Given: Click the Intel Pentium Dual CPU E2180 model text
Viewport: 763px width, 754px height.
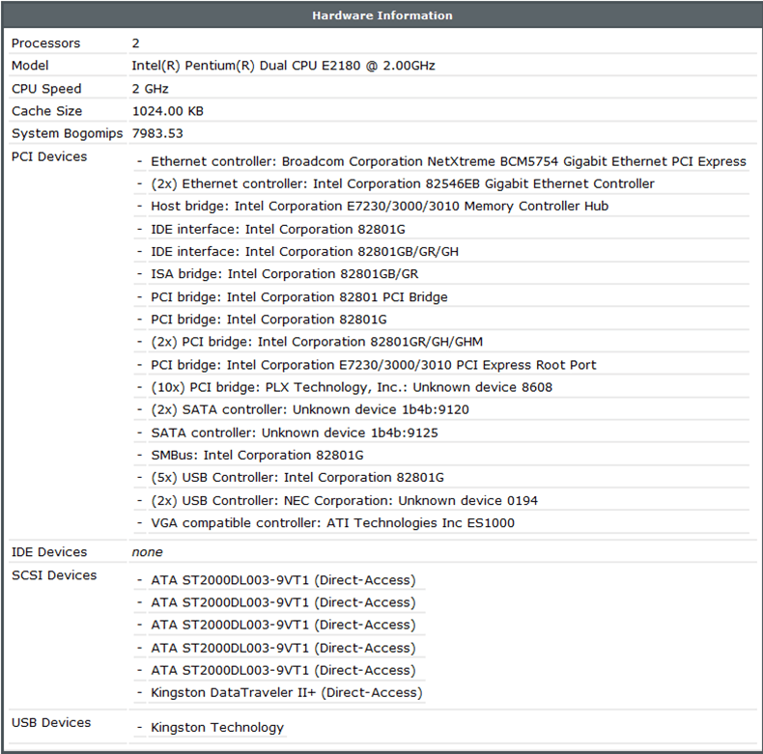Looking at the screenshot, I should pyautogui.click(x=283, y=66).
